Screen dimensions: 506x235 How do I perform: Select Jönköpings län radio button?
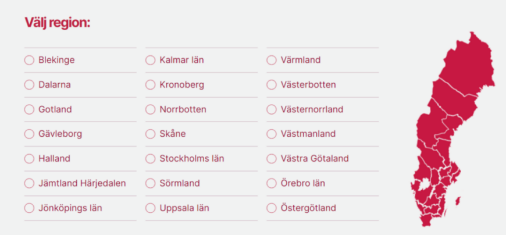point(29,208)
